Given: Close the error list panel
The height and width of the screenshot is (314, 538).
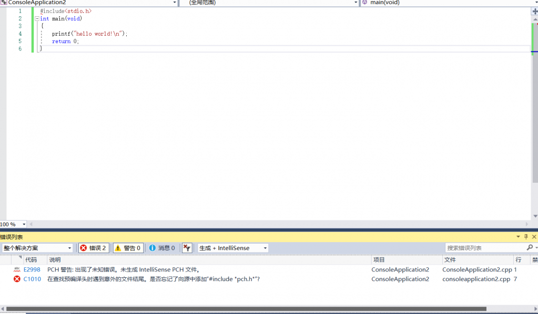Looking at the screenshot, I should click(534, 237).
